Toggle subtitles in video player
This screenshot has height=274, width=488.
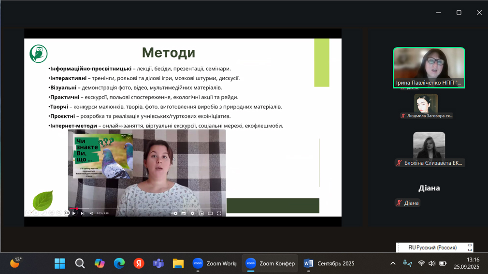click(184, 213)
